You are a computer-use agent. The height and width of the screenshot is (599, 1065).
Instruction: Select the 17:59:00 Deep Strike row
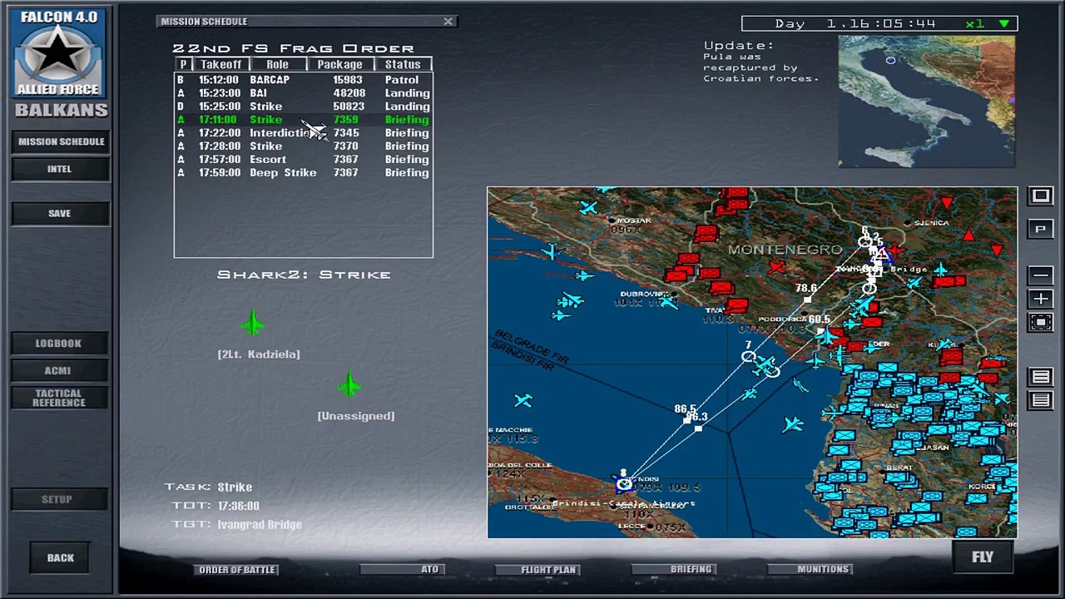pos(304,173)
